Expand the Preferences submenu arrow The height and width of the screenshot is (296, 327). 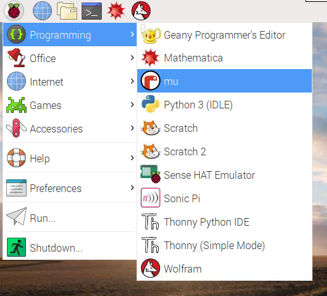tap(132, 188)
